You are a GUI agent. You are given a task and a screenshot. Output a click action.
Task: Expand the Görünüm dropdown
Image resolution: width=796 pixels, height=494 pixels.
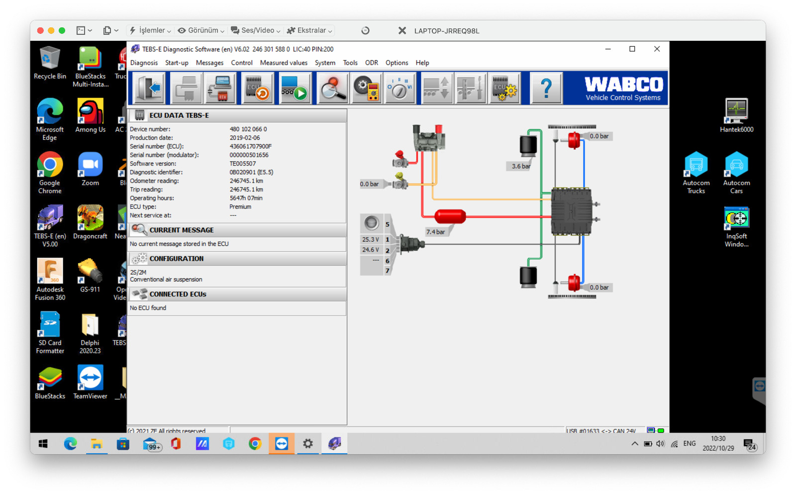[201, 30]
